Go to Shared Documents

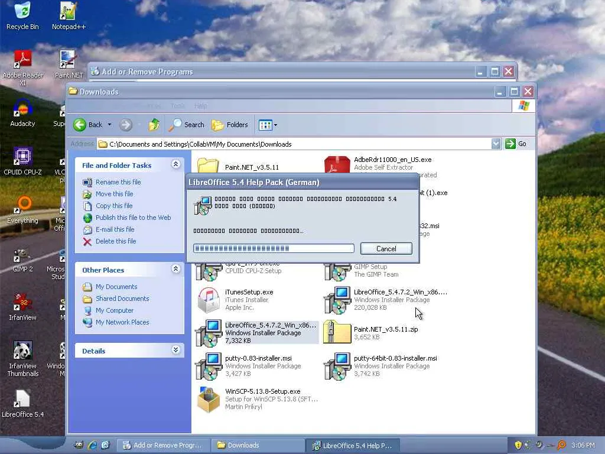tap(122, 299)
